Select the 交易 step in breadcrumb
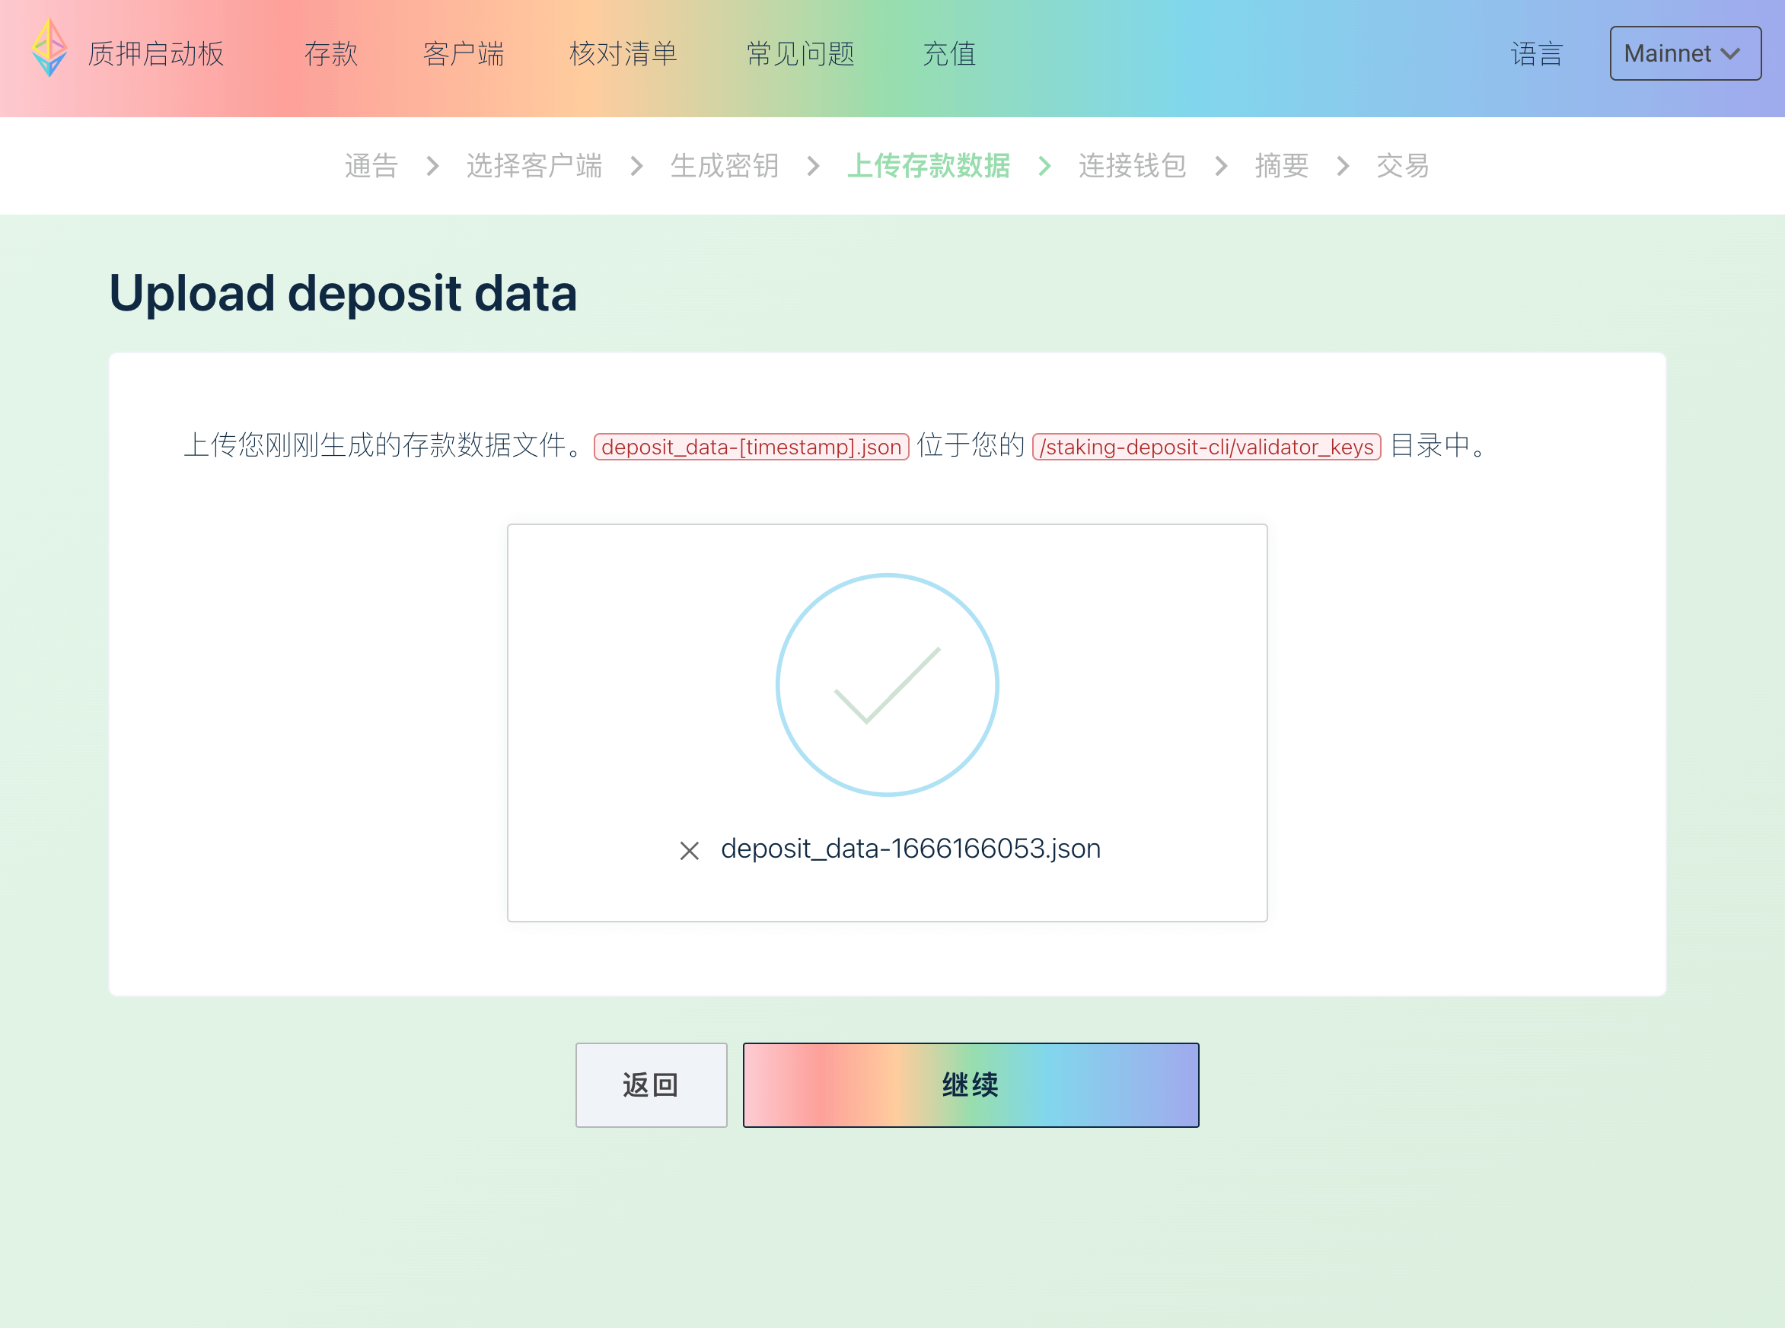The image size is (1785, 1328). click(x=1402, y=166)
